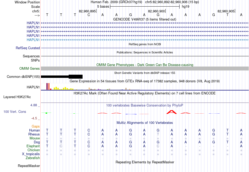Click the RefSeq Curated track label
The height and width of the screenshot is (172, 249).
point(28,48)
